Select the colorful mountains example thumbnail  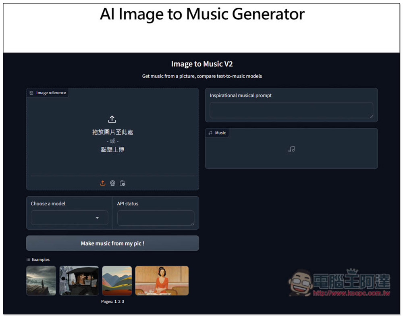pyautogui.click(x=117, y=281)
